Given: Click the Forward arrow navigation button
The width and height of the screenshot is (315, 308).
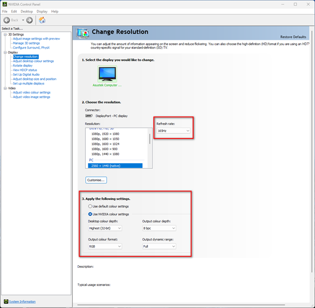Looking at the screenshot, I should [29, 20].
